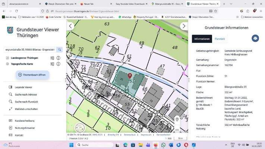The width and height of the screenshot is (265, 149).
Task: Toggle the Landesgrenze Thüringen checkbox
Action: tap(7, 58)
